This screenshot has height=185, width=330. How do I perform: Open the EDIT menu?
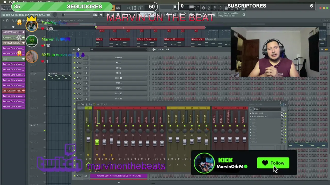coord(8,15)
